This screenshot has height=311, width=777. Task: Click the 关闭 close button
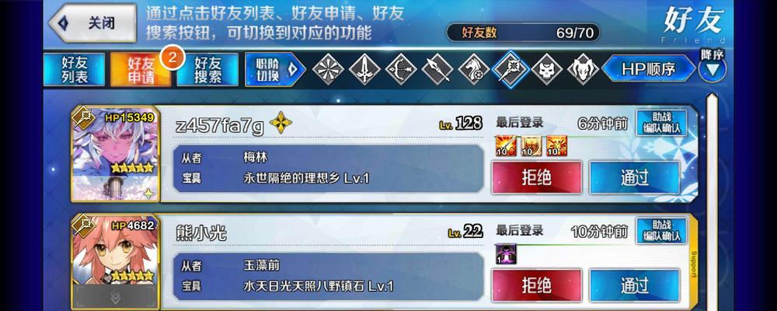(92, 23)
